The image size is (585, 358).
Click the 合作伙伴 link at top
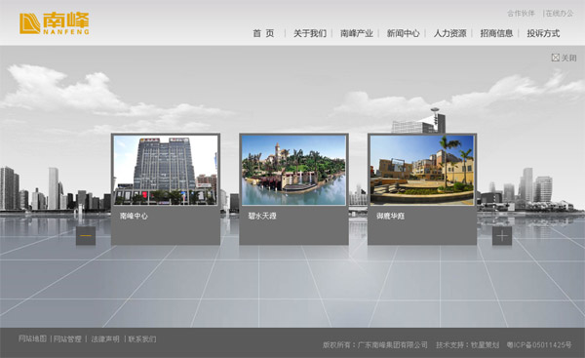point(521,14)
